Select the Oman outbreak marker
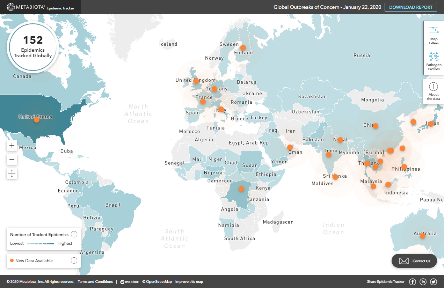 [x=290, y=147]
